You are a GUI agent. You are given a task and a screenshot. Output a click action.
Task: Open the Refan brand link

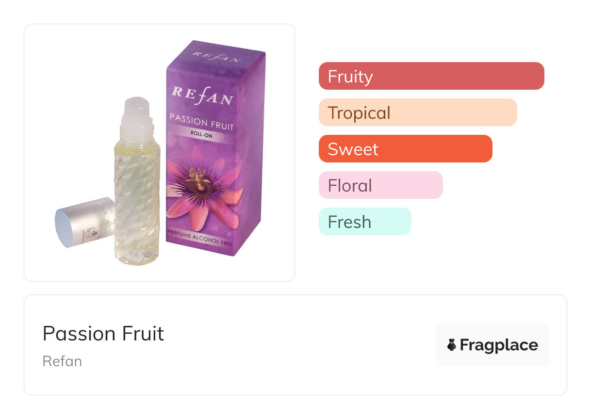pyautogui.click(x=62, y=361)
